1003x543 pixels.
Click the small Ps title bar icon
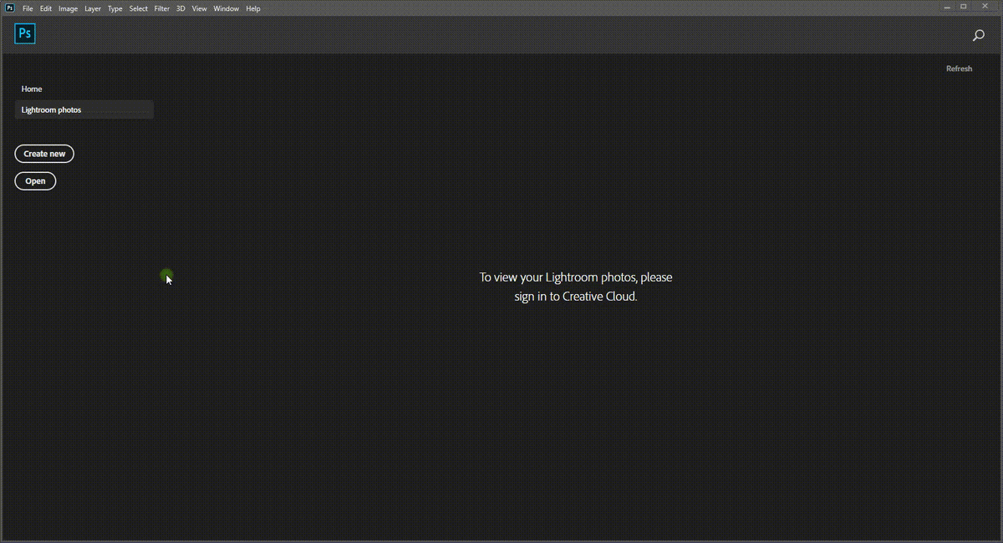coord(10,8)
